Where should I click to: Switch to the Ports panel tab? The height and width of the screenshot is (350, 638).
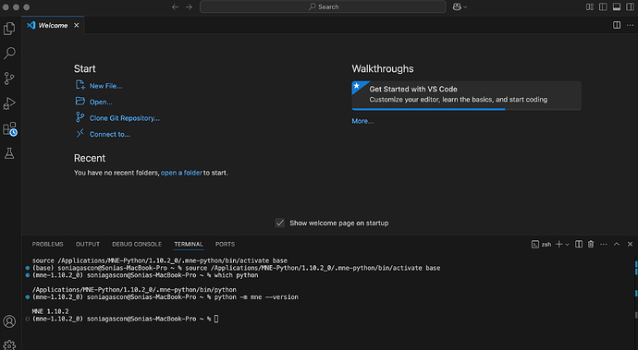coord(225,245)
